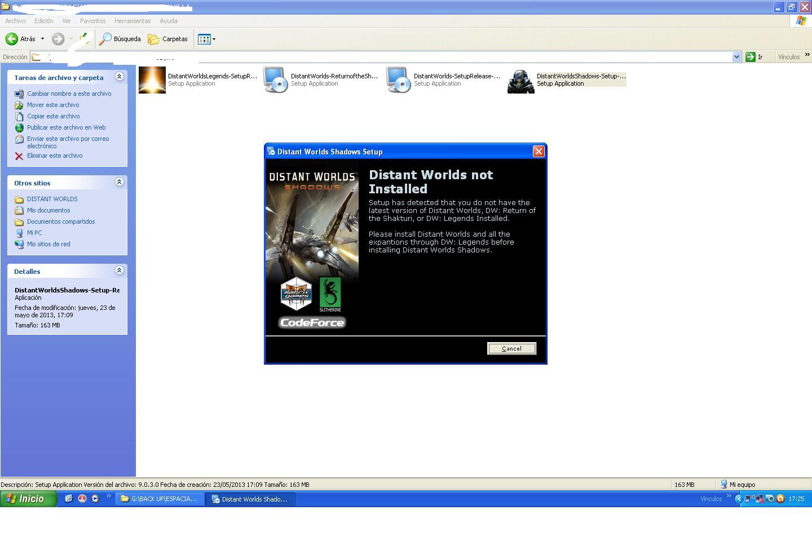This screenshot has height=541, width=812.
Task: Click the media player quick launch icon
Action: click(x=95, y=499)
